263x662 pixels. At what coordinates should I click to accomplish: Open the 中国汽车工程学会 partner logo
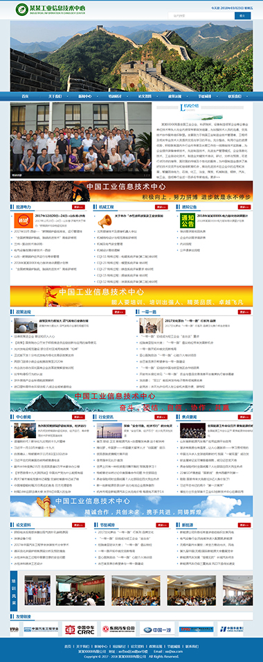point(41,629)
